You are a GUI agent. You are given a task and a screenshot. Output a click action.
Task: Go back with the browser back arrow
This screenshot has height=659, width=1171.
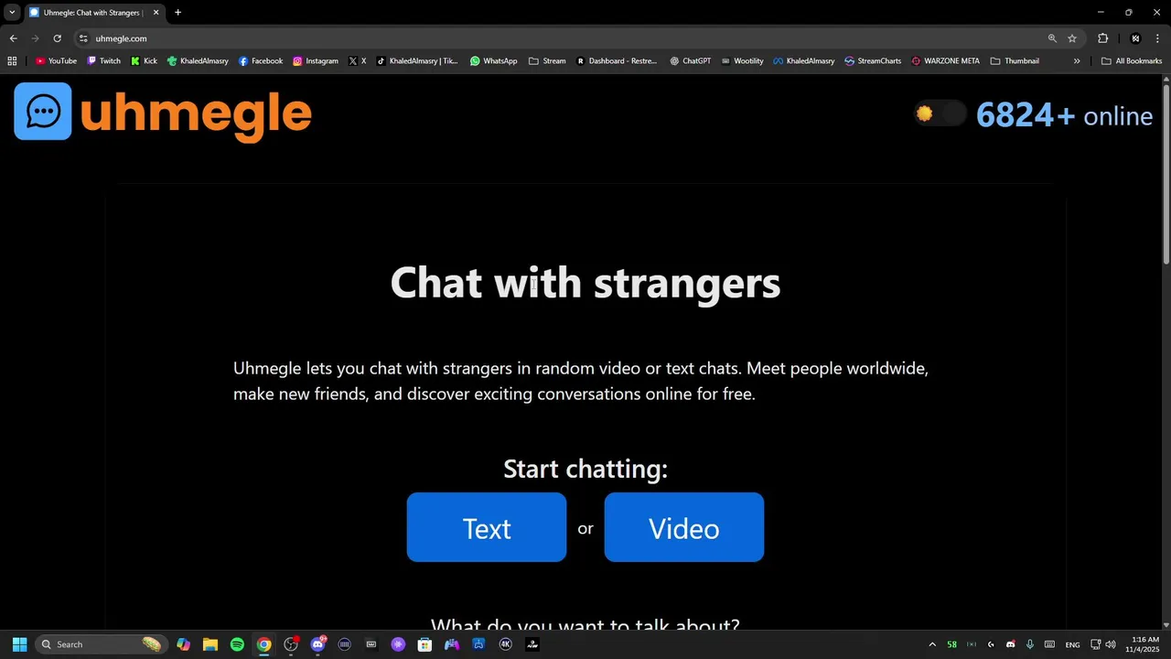pos(13,38)
